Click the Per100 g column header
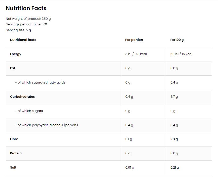This screenshot has width=218, height=180. coord(177,40)
